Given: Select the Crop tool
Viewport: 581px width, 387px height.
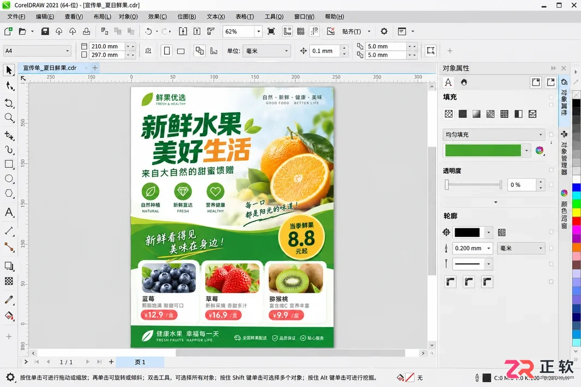Looking at the screenshot, I should coord(9,103).
